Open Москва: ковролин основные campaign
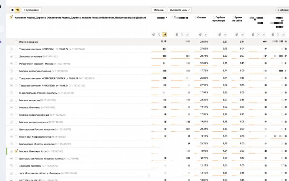 coord(35,71)
